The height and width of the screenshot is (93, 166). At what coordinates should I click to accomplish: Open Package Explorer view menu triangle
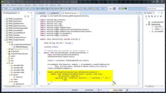(x=32, y=16)
